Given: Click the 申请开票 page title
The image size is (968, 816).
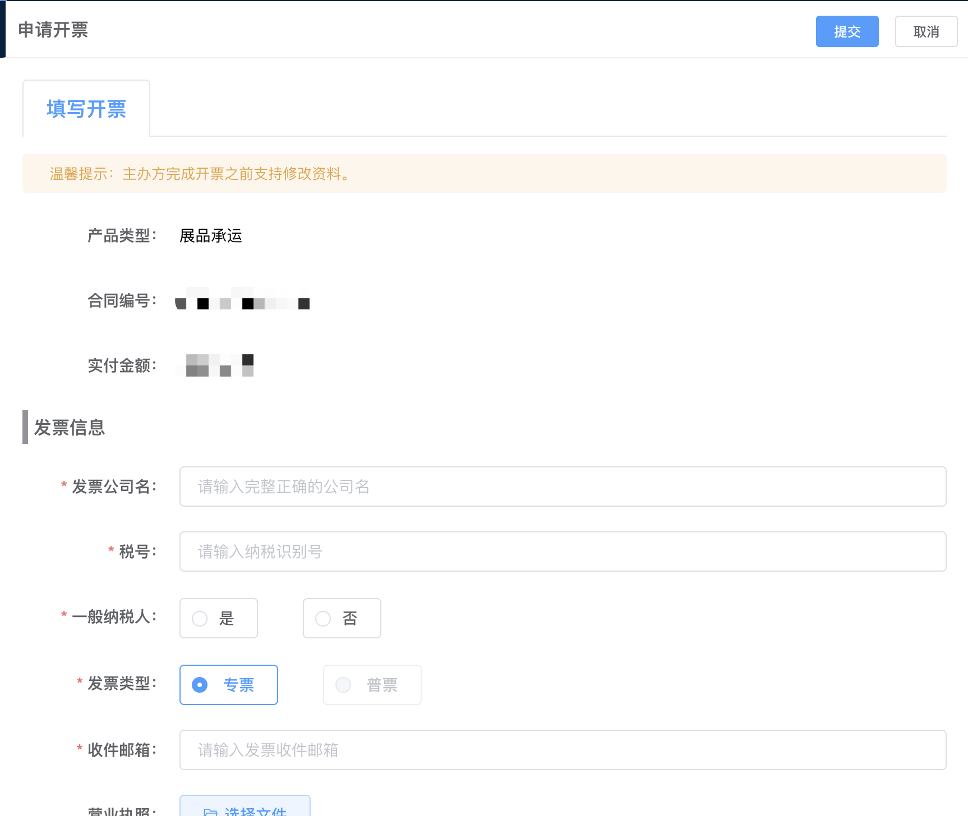Looking at the screenshot, I should (x=53, y=30).
